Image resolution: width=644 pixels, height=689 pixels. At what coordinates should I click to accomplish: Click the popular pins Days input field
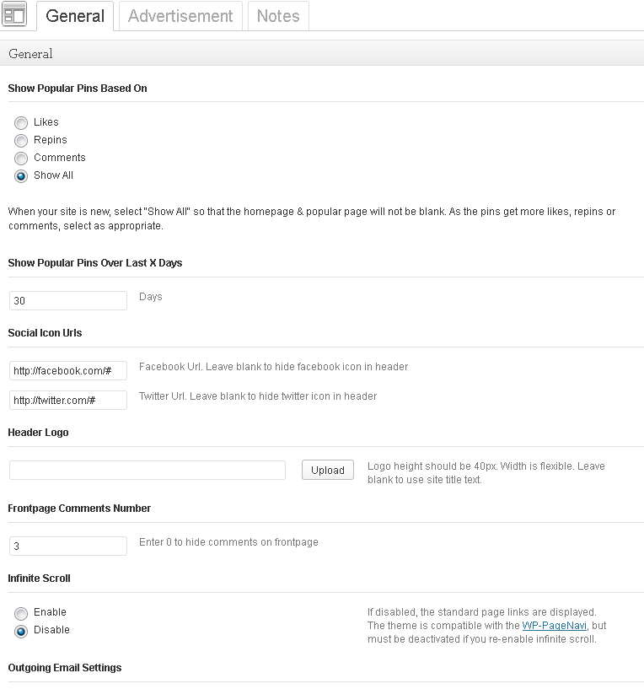[x=68, y=300]
